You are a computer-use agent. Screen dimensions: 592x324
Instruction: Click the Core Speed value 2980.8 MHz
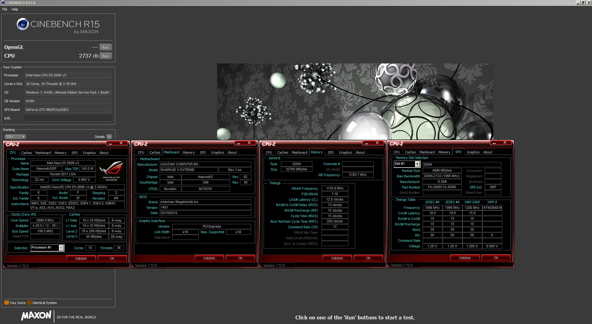[x=45, y=220]
